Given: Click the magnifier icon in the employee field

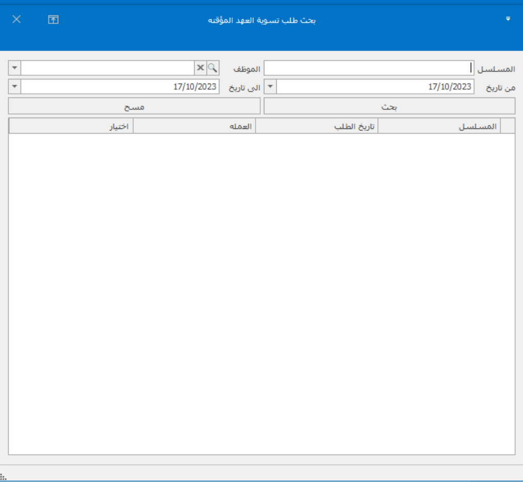Looking at the screenshot, I should click(213, 68).
